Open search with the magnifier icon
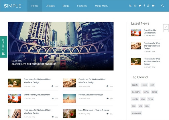 [x=162, y=6]
